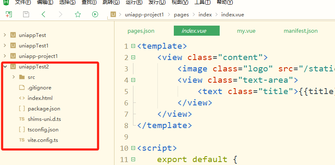Click the run play icon in toolbar

pyautogui.click(x=95, y=15)
